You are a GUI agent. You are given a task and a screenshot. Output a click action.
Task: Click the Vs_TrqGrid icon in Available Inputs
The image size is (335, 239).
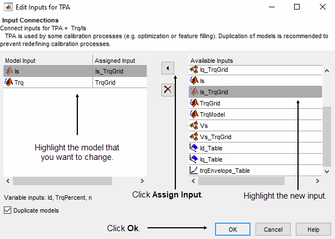[x=194, y=137]
